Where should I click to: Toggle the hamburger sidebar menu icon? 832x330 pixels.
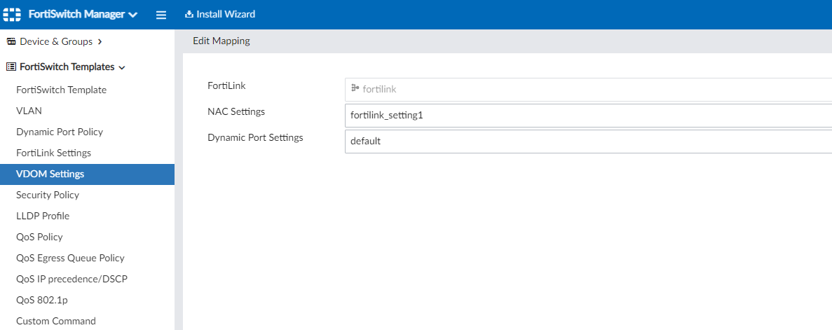[x=161, y=15]
